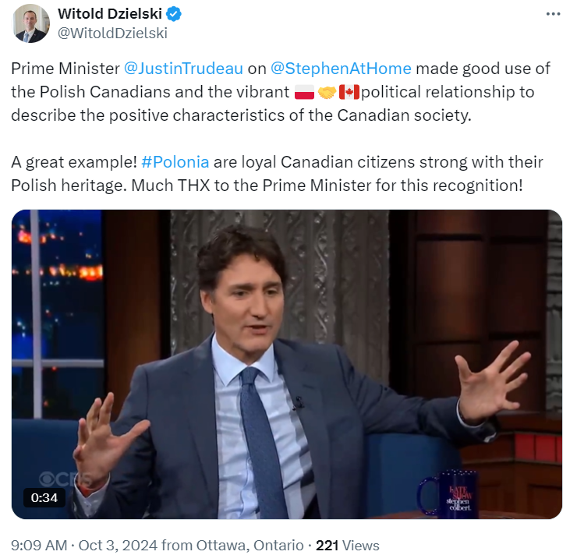Open the three-dot more options menu
The height and width of the screenshot is (555, 577).
click(553, 14)
